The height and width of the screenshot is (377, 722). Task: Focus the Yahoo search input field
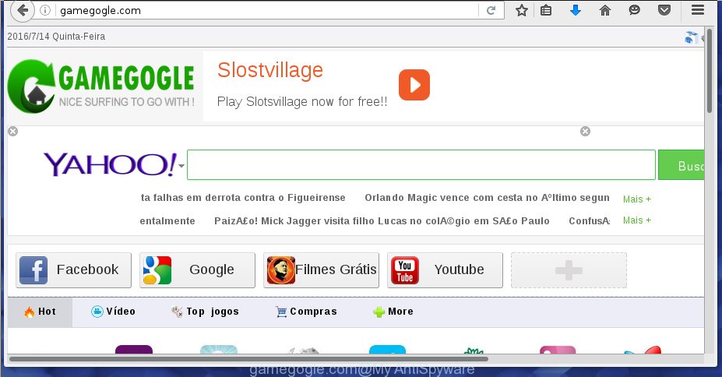point(421,165)
